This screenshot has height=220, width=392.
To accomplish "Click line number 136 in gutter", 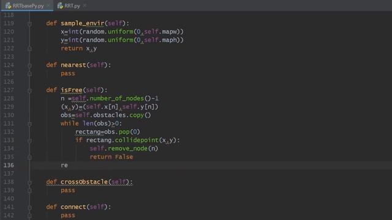I will 9,165.
